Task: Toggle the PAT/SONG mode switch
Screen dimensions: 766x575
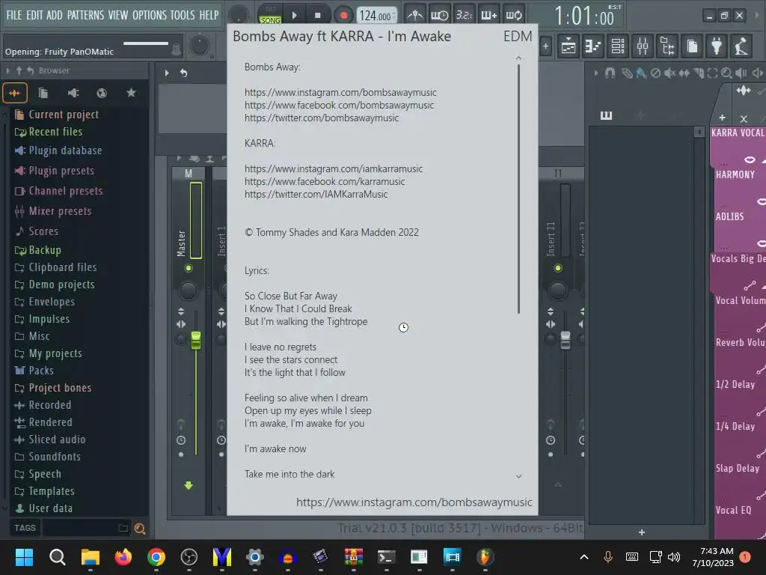Action: [x=270, y=15]
